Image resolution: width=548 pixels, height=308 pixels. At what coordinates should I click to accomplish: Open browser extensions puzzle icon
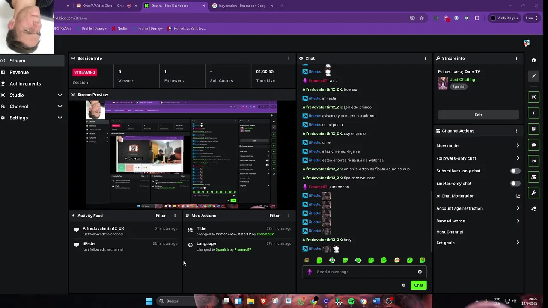click(477, 18)
